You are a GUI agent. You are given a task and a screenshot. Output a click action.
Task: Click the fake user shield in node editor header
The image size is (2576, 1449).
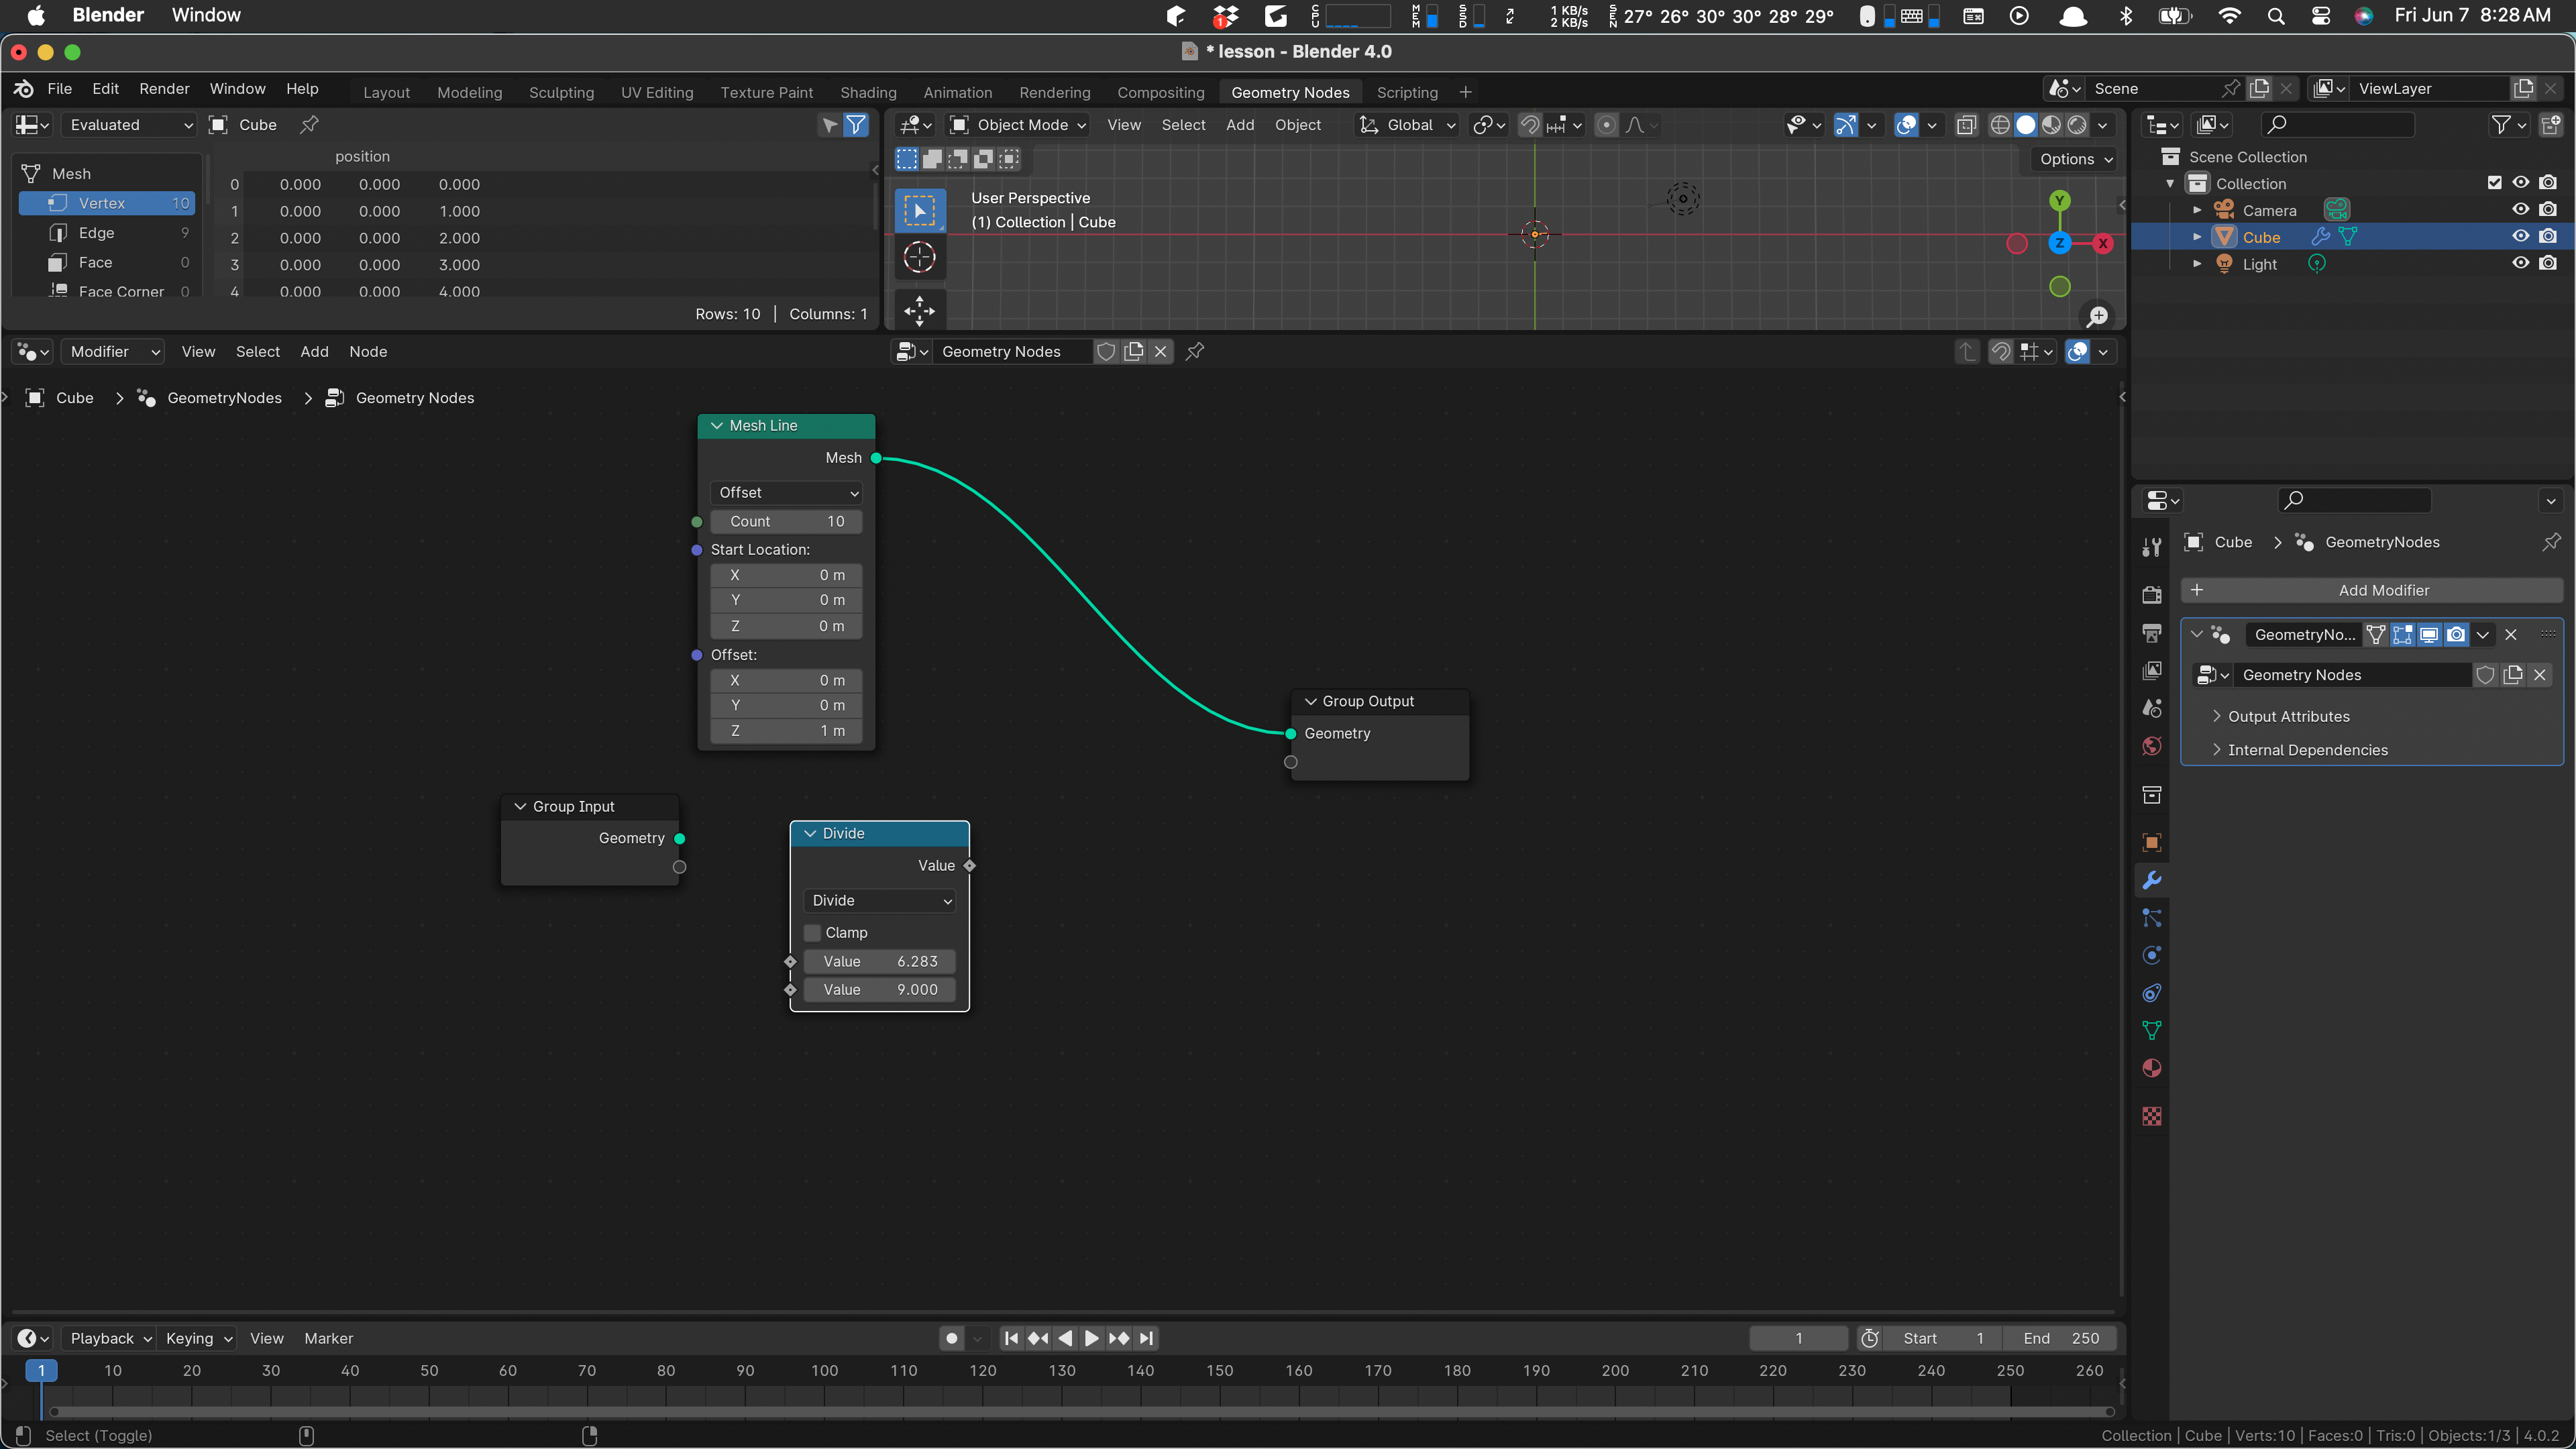tap(1106, 351)
